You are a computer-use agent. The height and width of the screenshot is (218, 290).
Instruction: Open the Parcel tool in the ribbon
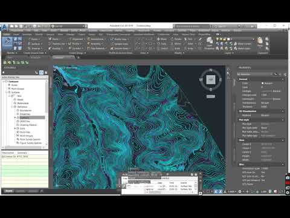[54, 39]
